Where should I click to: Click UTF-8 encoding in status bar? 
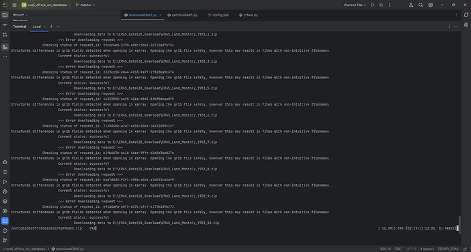(x=411, y=249)
